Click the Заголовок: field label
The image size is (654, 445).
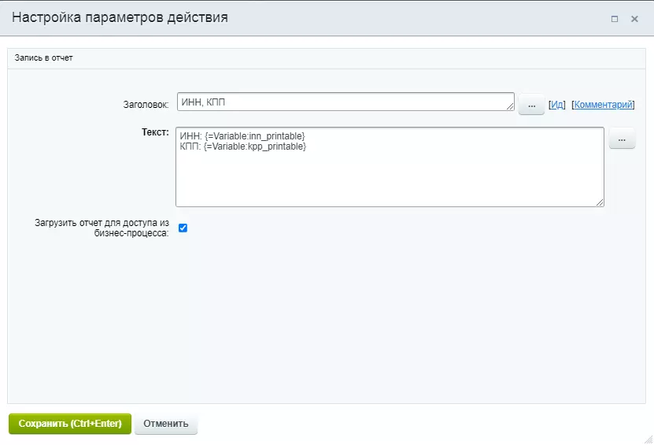coord(145,104)
